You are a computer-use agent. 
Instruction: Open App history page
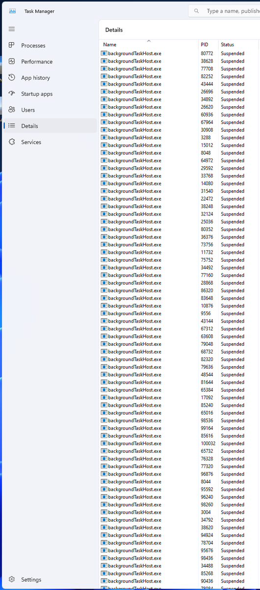coord(50,78)
